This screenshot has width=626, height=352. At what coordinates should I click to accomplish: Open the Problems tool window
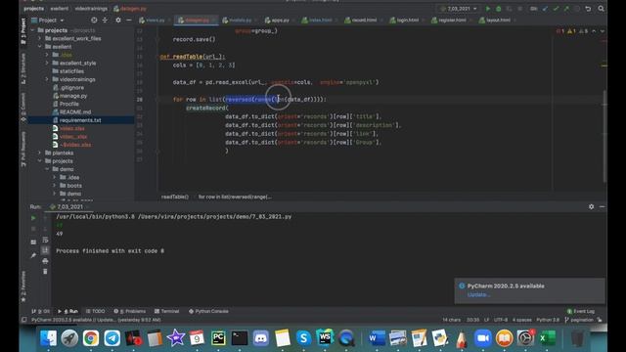[x=130, y=311]
